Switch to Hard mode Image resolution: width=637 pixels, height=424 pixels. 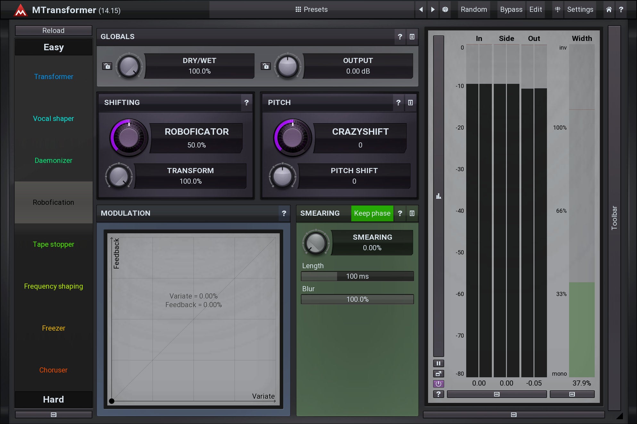(x=54, y=399)
